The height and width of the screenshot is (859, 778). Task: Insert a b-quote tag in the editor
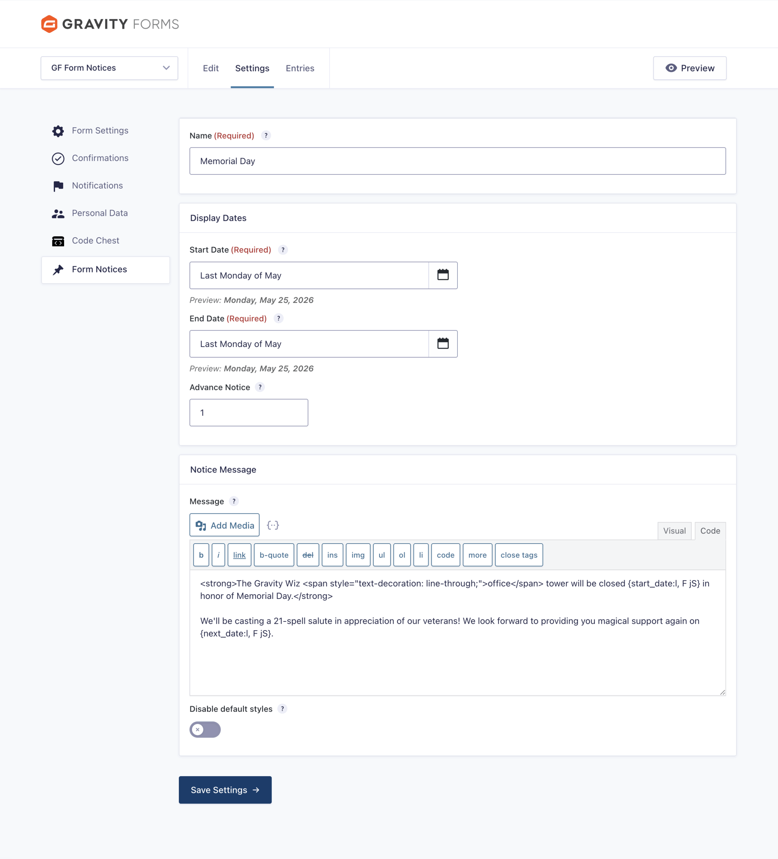(x=274, y=555)
